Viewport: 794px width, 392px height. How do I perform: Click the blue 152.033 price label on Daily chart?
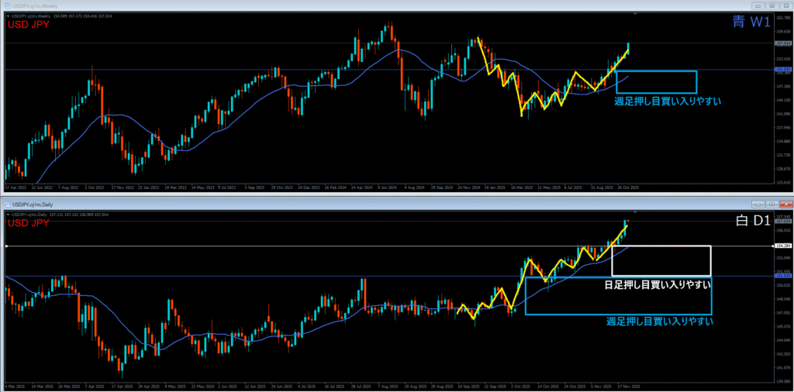782,276
